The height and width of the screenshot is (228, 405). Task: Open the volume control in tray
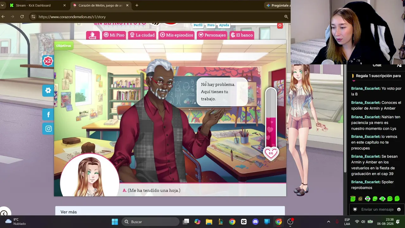(x=363, y=222)
